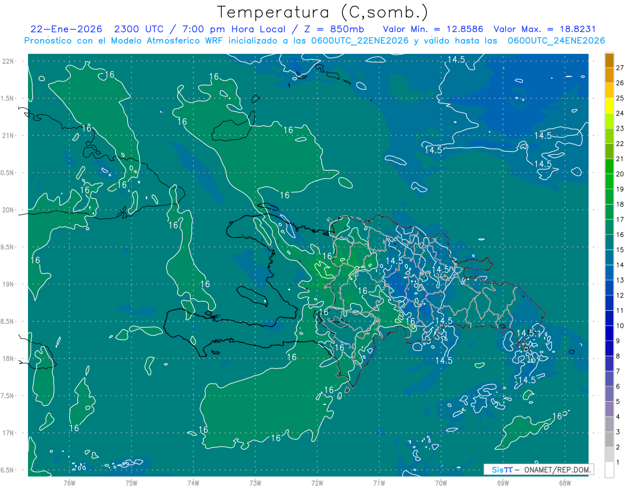Click color scale value '23'
Screen dimensions: 634x490
coord(620,128)
